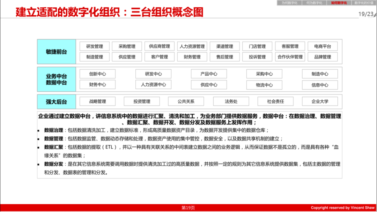Select the 电商平台 box
This screenshot has height=212, width=377.
coord(323,46)
